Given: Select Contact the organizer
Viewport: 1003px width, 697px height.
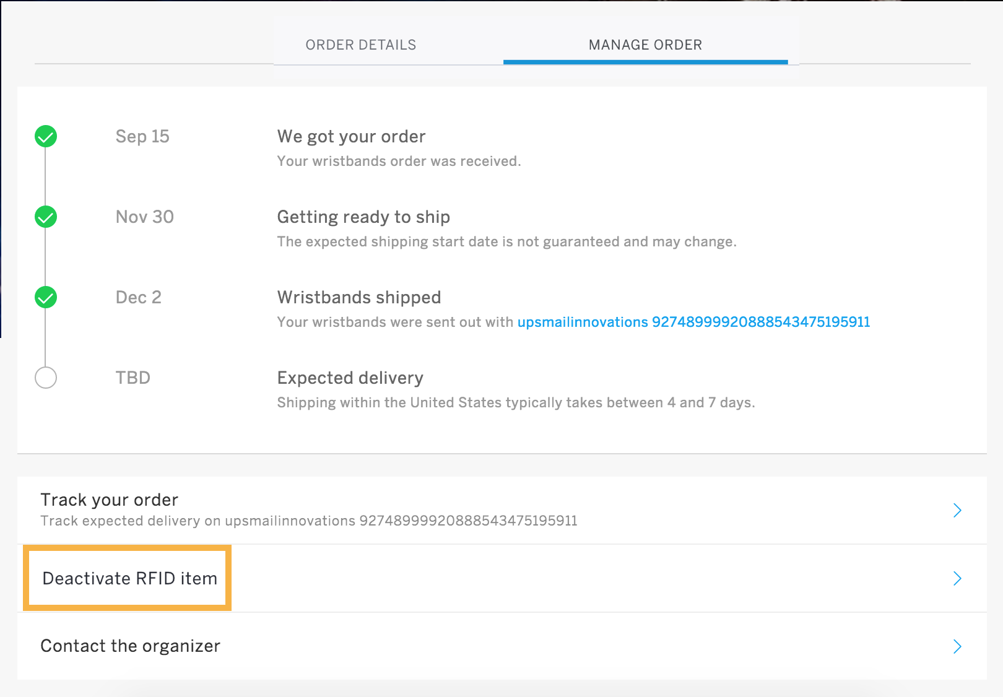Looking at the screenshot, I should pos(130,646).
